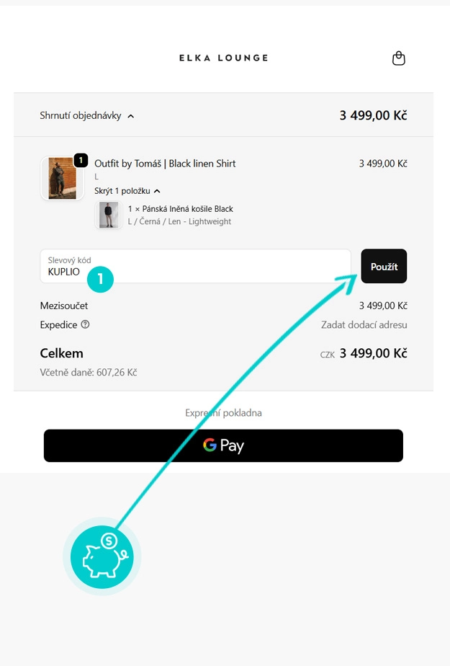Click the teal piggy bank icon

(x=102, y=556)
